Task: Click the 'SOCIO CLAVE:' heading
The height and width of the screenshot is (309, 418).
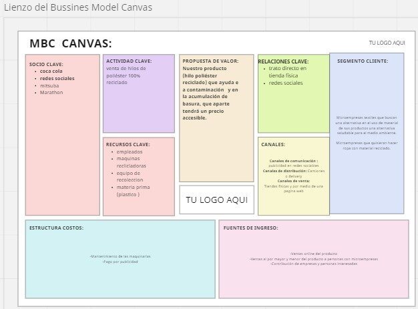Action: point(46,65)
